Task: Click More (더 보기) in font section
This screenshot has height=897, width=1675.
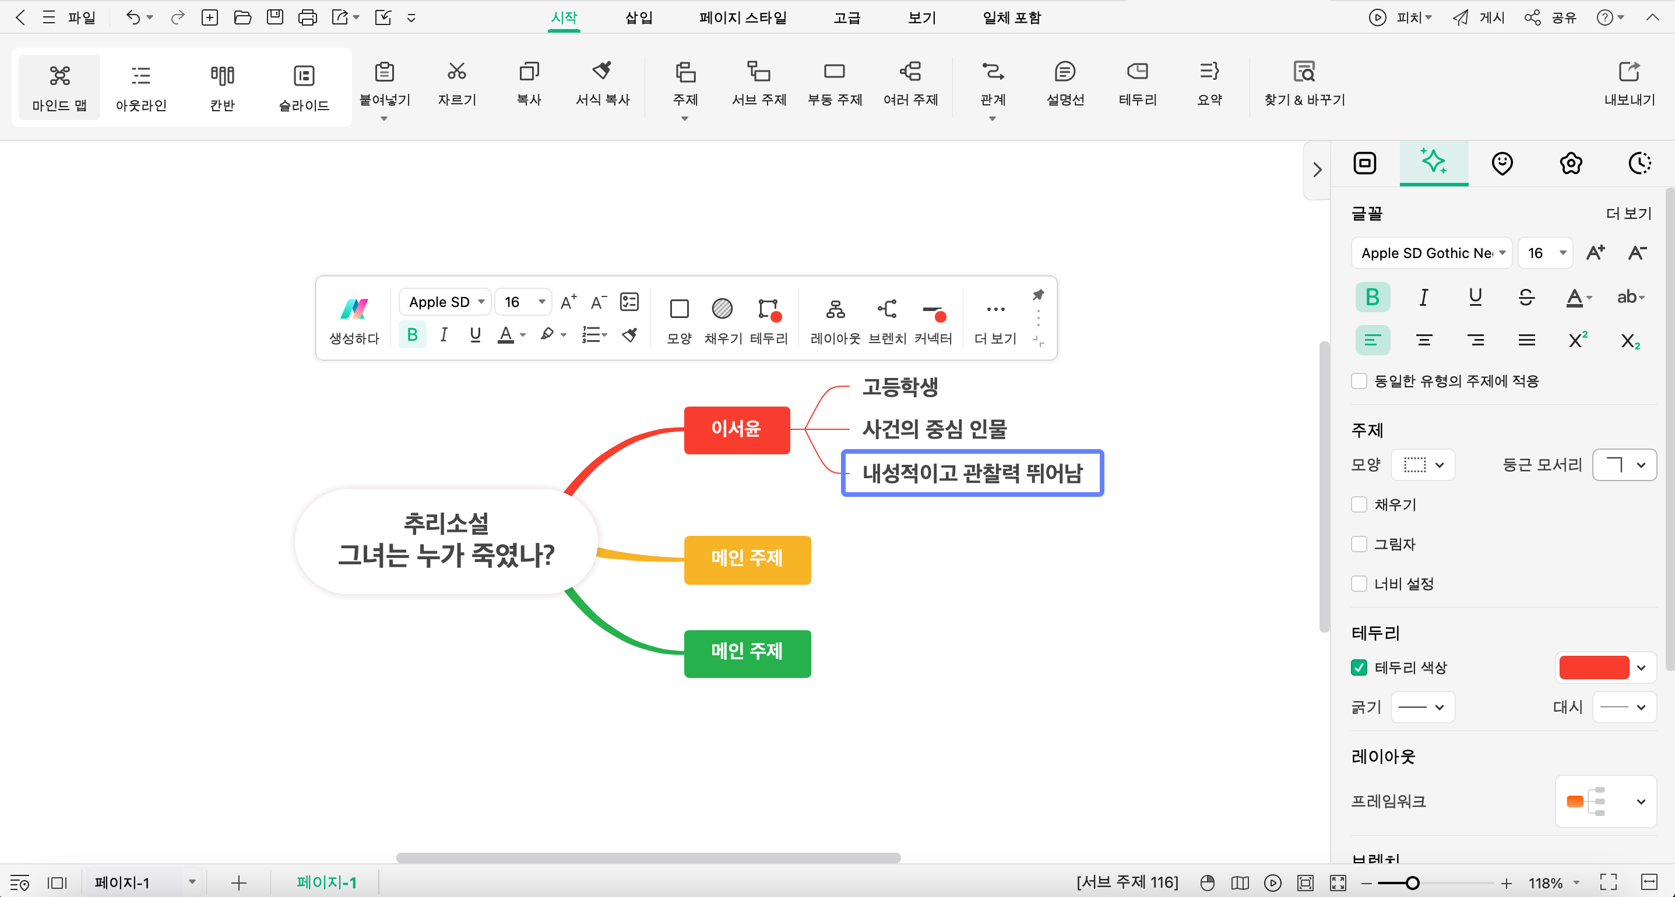Action: click(x=1628, y=213)
